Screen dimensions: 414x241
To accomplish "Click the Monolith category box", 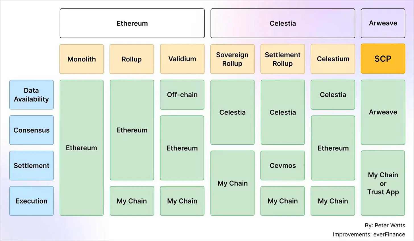I will (x=82, y=59).
